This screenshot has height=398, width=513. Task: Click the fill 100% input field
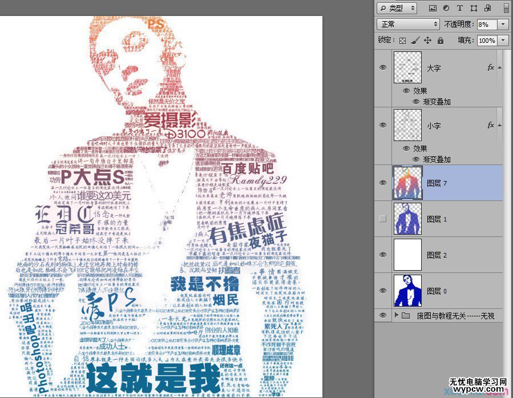pyautogui.click(x=487, y=41)
